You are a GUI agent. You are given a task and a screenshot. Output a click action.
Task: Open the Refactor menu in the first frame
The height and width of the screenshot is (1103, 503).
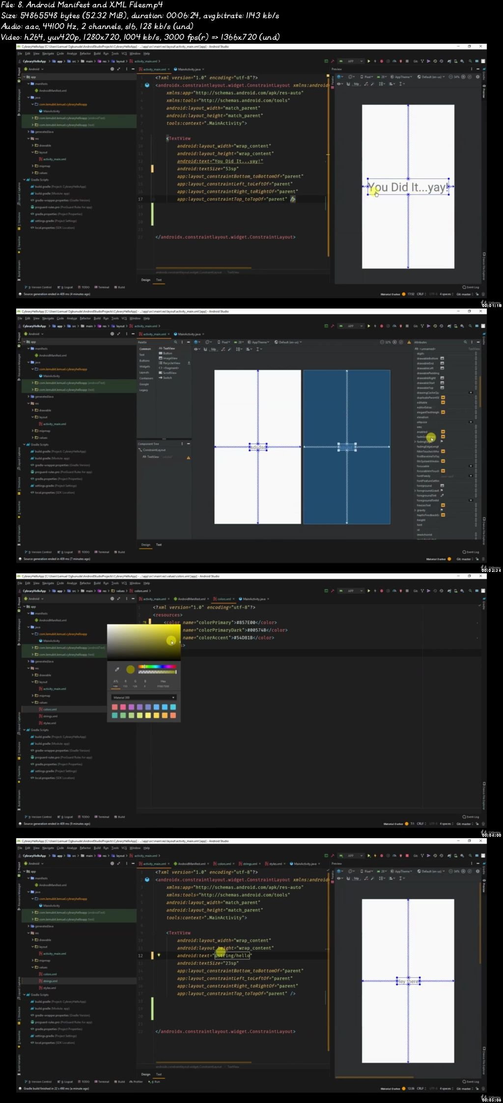click(x=85, y=54)
